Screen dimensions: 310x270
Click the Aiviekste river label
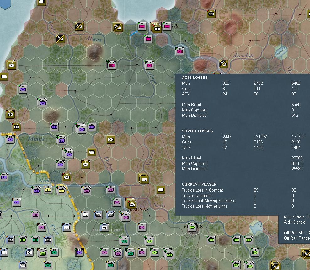(x=243, y=55)
